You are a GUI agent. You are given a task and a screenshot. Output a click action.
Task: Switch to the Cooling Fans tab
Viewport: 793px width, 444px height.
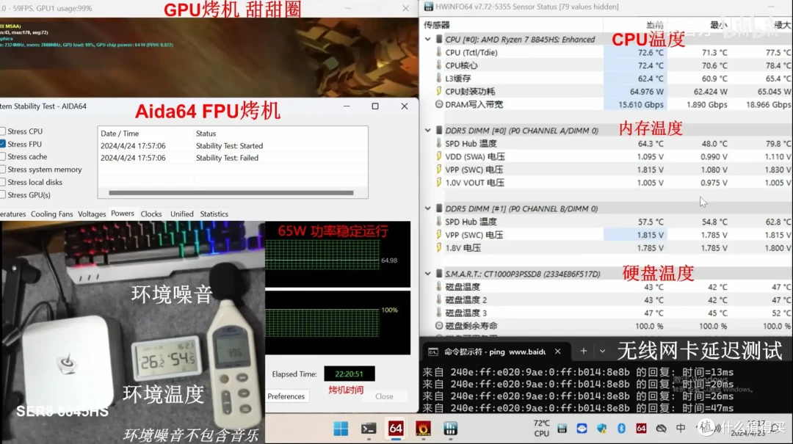(51, 214)
